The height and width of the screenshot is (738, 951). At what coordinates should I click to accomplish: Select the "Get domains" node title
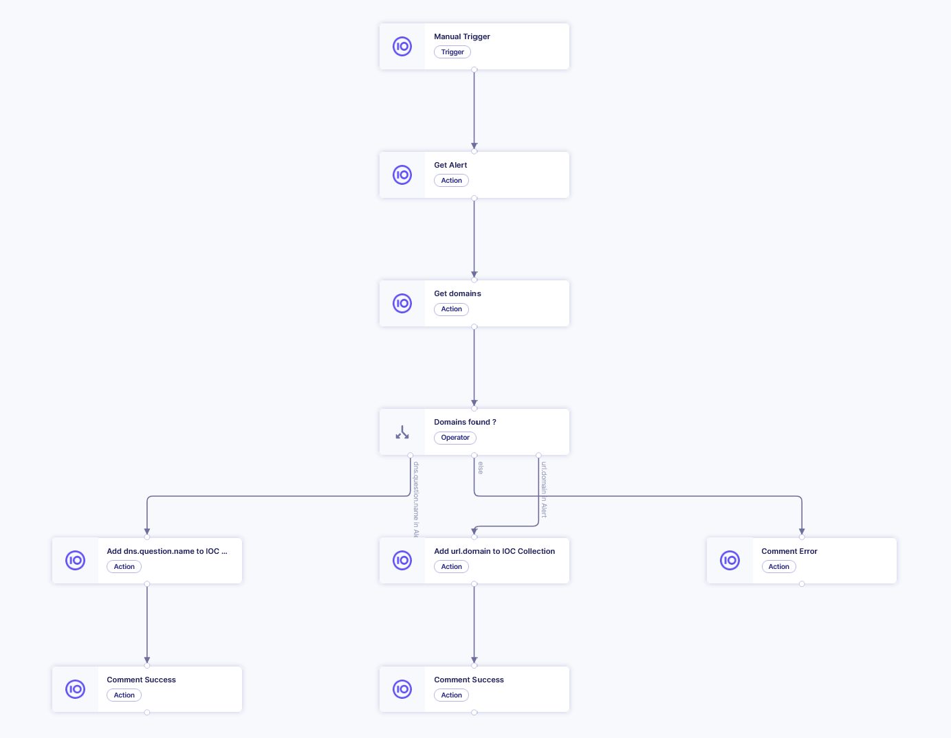(457, 293)
